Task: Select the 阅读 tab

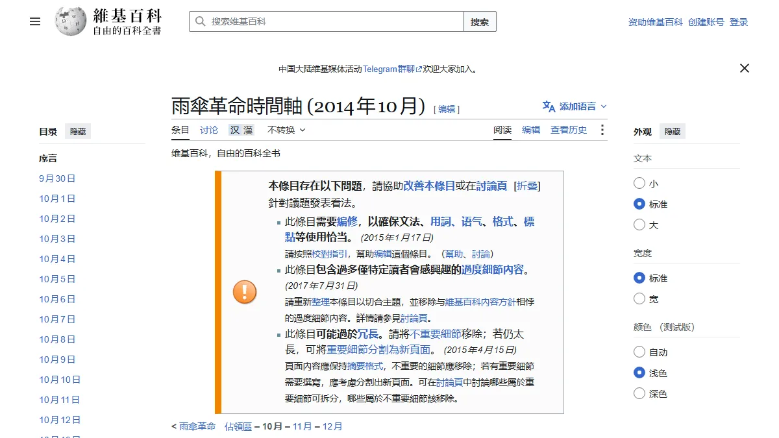Action: pos(502,130)
